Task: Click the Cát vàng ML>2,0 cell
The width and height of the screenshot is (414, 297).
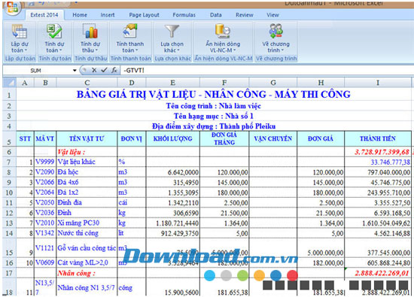Action: click(87, 262)
